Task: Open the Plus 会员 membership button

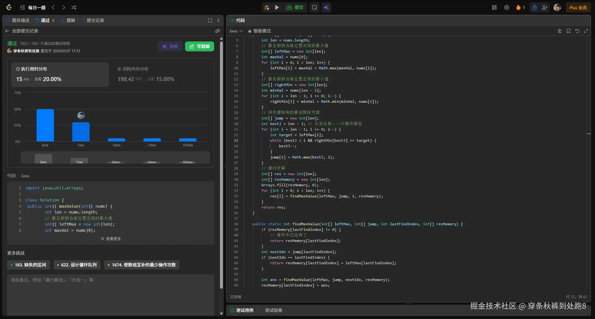Action: (x=578, y=7)
